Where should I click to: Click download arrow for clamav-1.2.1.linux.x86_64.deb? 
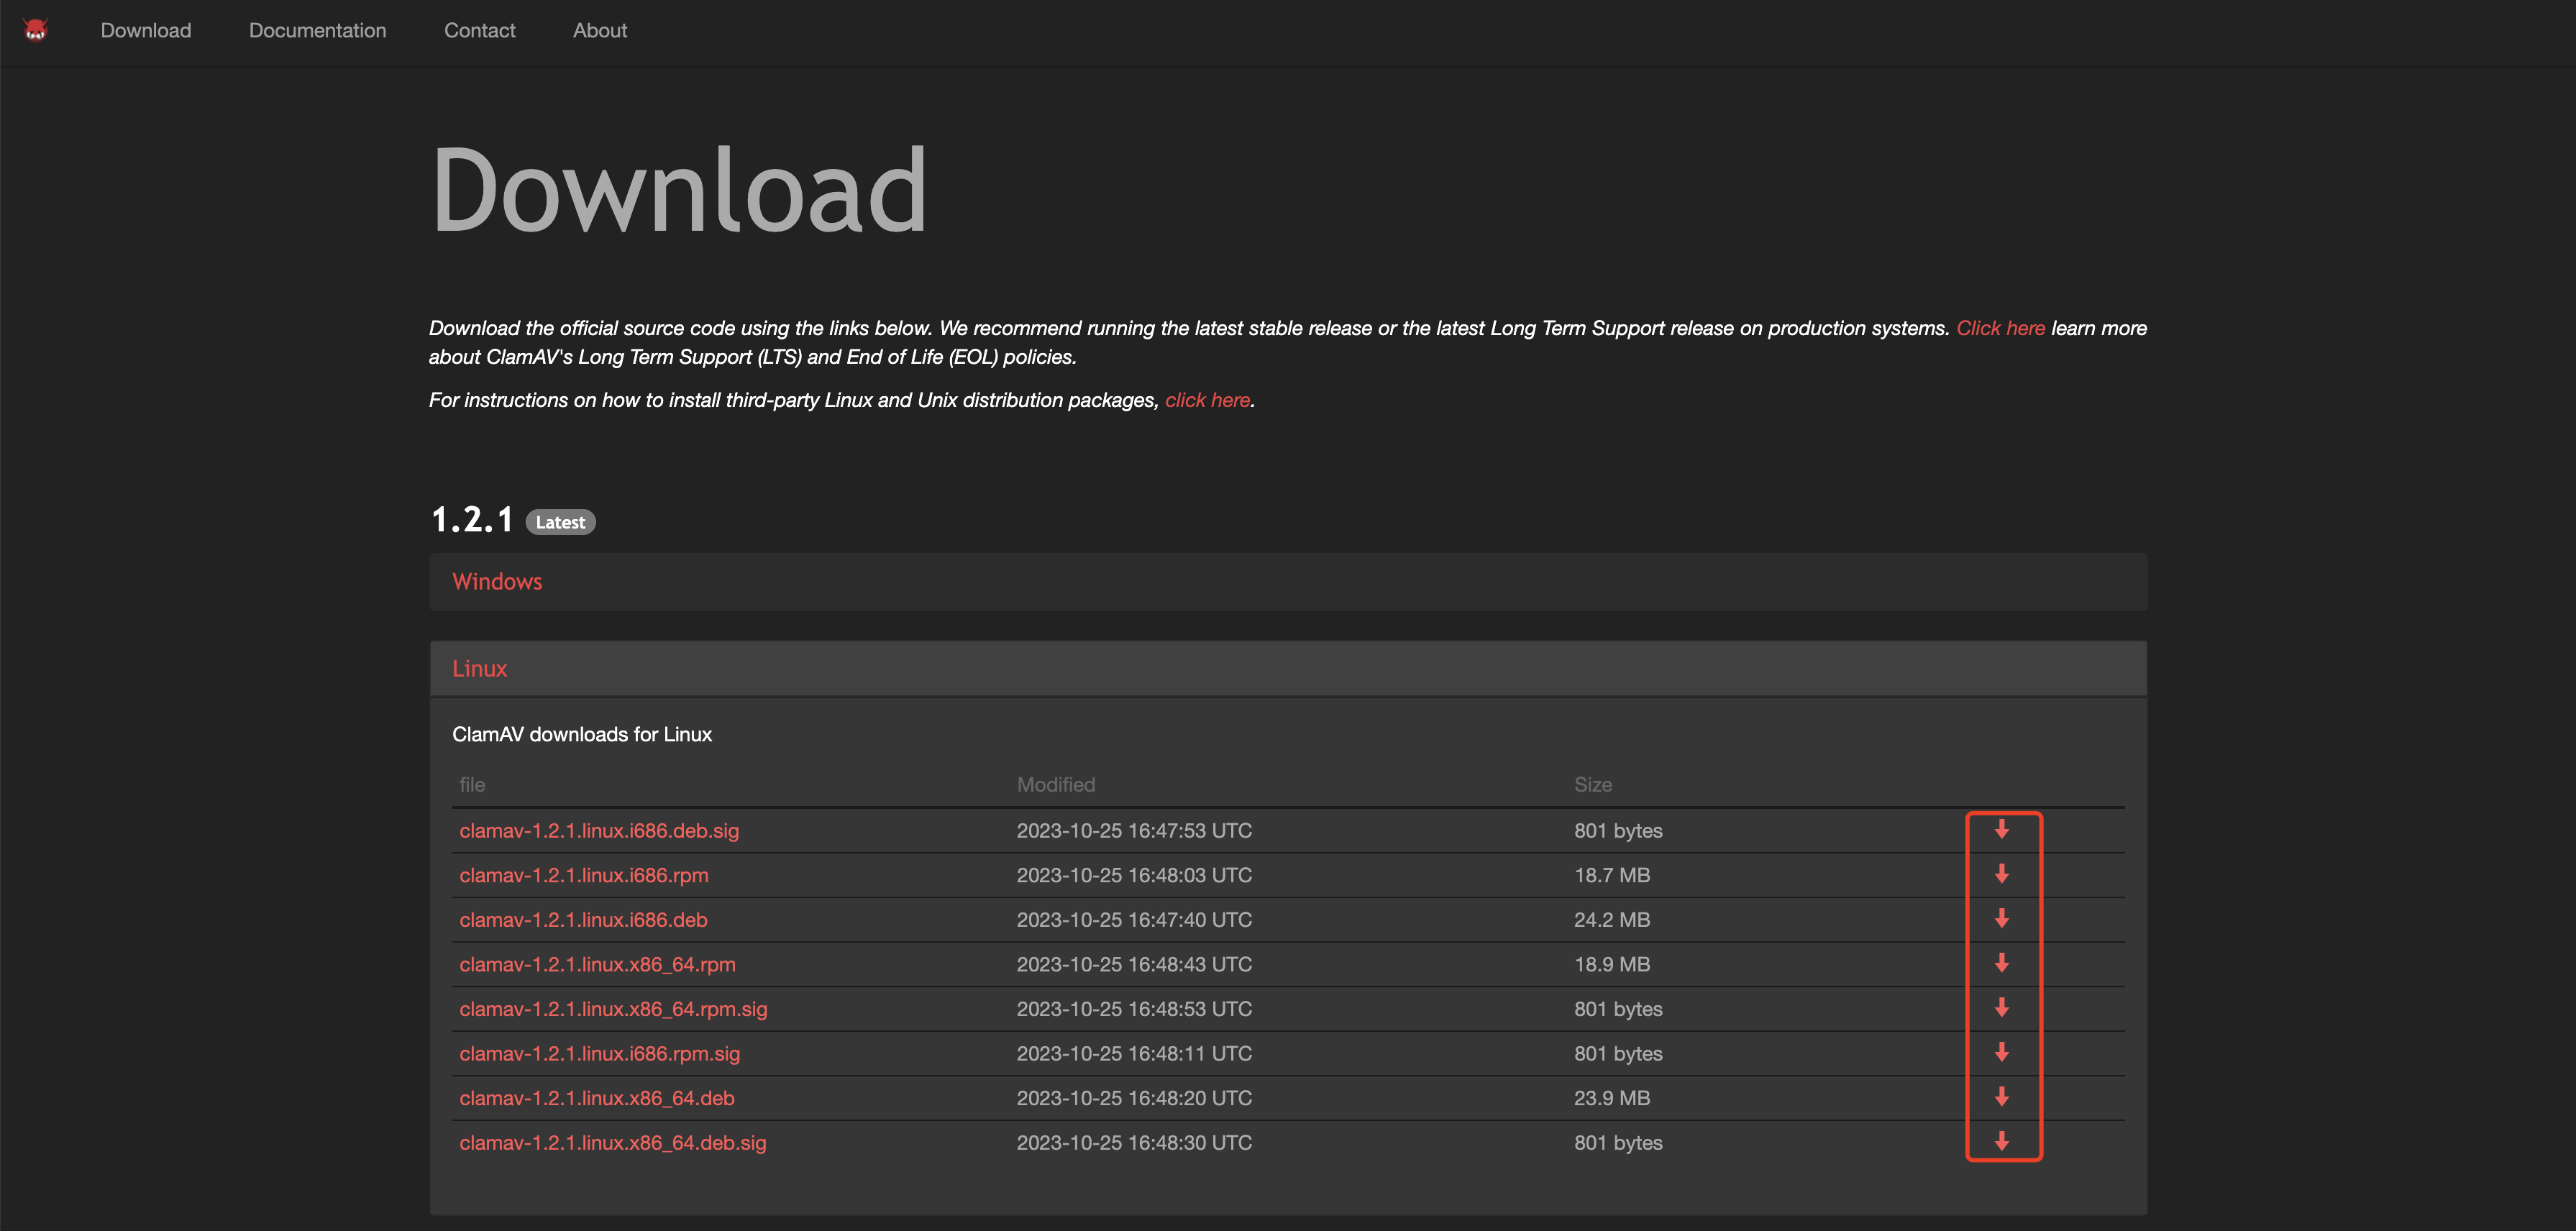point(2001,1097)
